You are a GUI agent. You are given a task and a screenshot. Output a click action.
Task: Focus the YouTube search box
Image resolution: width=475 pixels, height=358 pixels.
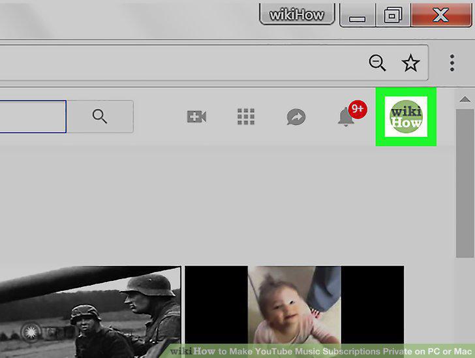pos(33,117)
